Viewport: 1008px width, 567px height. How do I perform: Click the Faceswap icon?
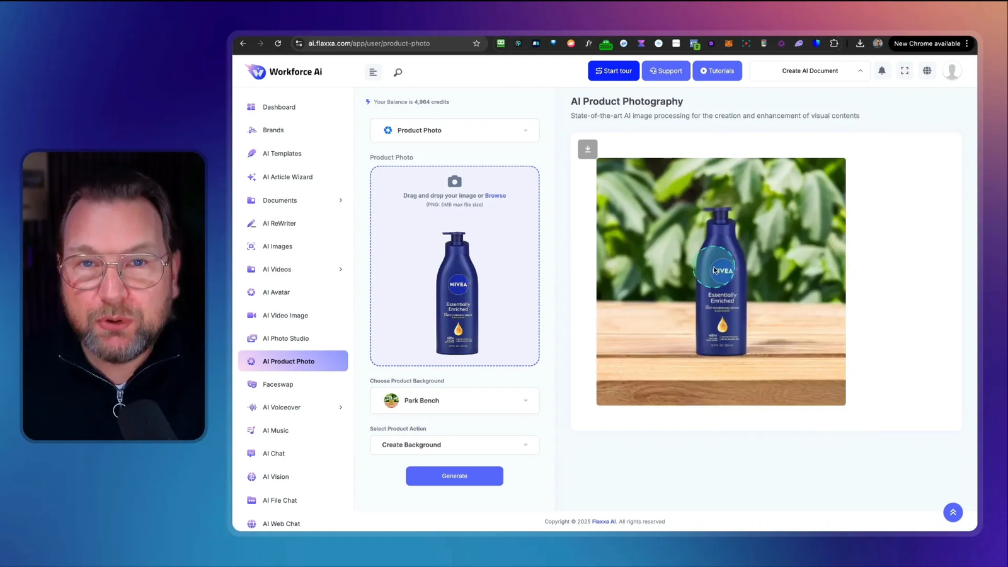tap(251, 384)
